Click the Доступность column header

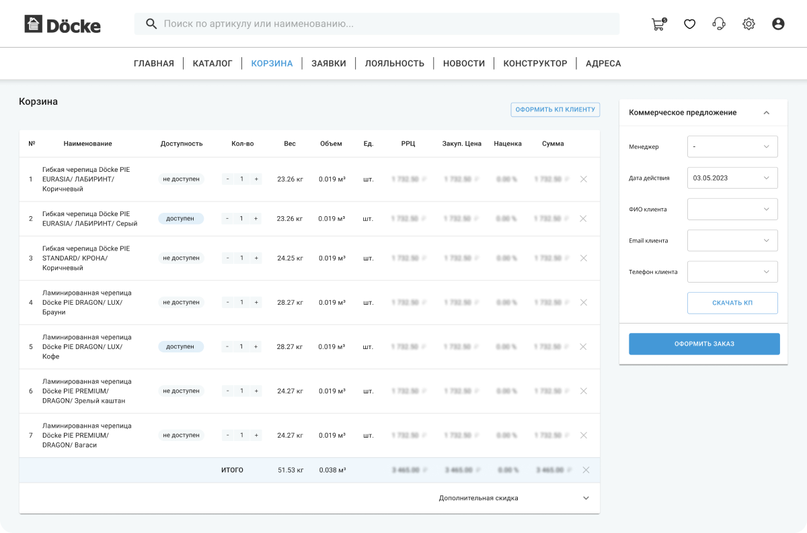tap(182, 144)
